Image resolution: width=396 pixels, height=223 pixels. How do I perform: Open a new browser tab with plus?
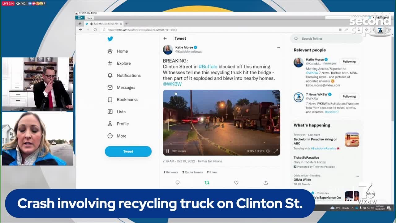point(126,24)
